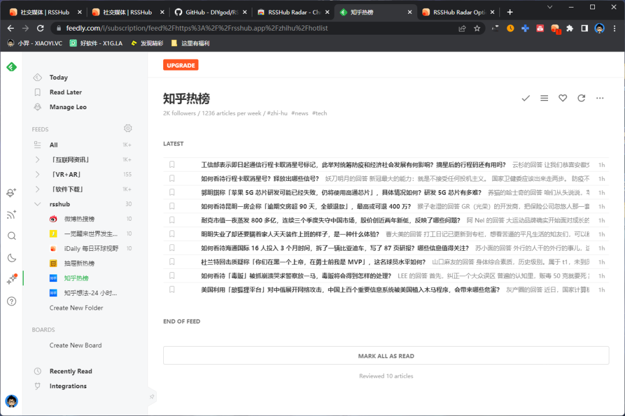Bookmark the article about 郭明錤 苹果 5G 芯片
This screenshot has width=625, height=416.
(x=172, y=192)
